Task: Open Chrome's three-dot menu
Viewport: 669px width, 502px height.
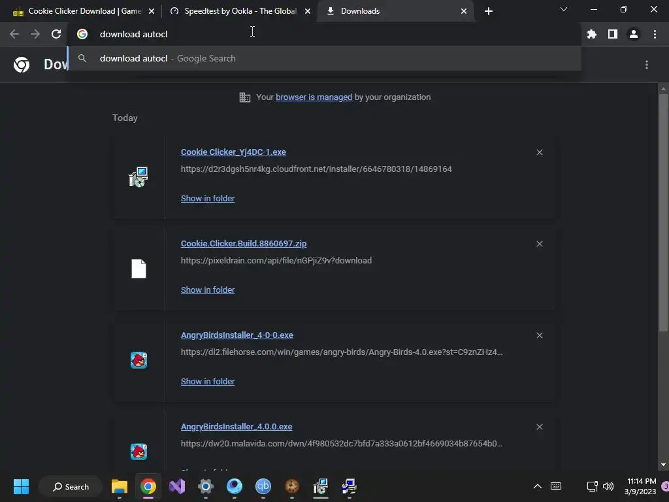Action: [655, 34]
